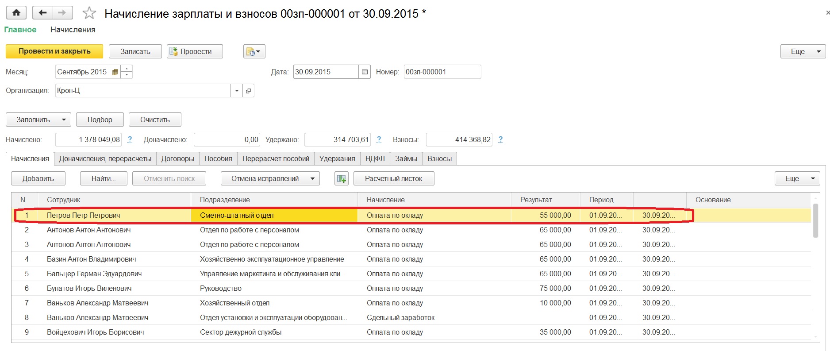Select row Булатов Игорь Виленович

pyautogui.click(x=411, y=288)
